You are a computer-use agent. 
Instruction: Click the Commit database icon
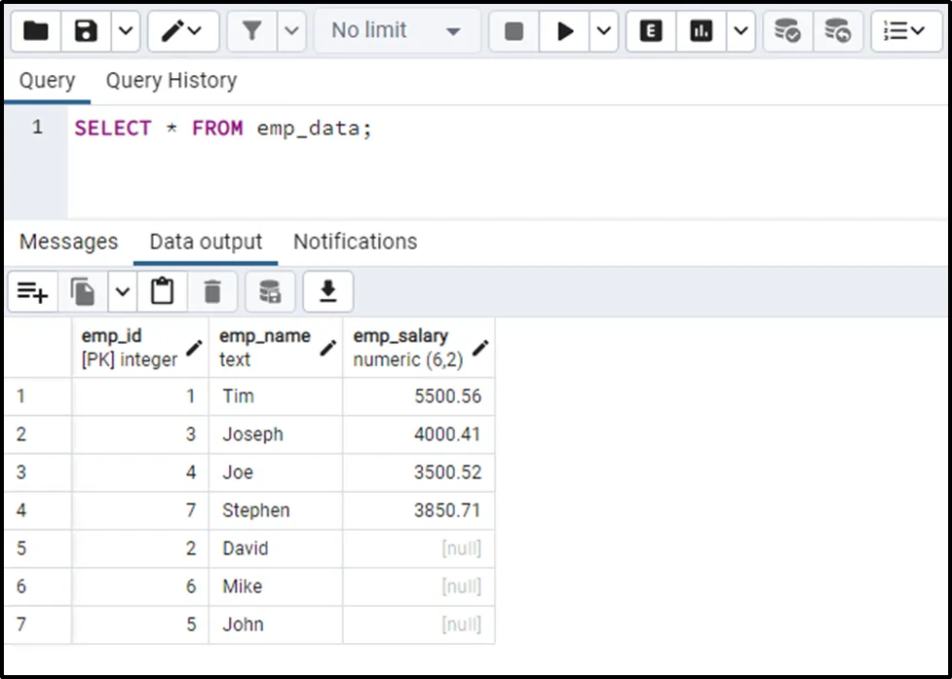[x=787, y=31]
